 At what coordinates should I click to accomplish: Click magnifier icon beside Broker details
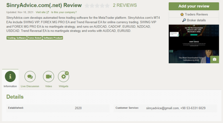pyautogui.click(x=184, y=20)
